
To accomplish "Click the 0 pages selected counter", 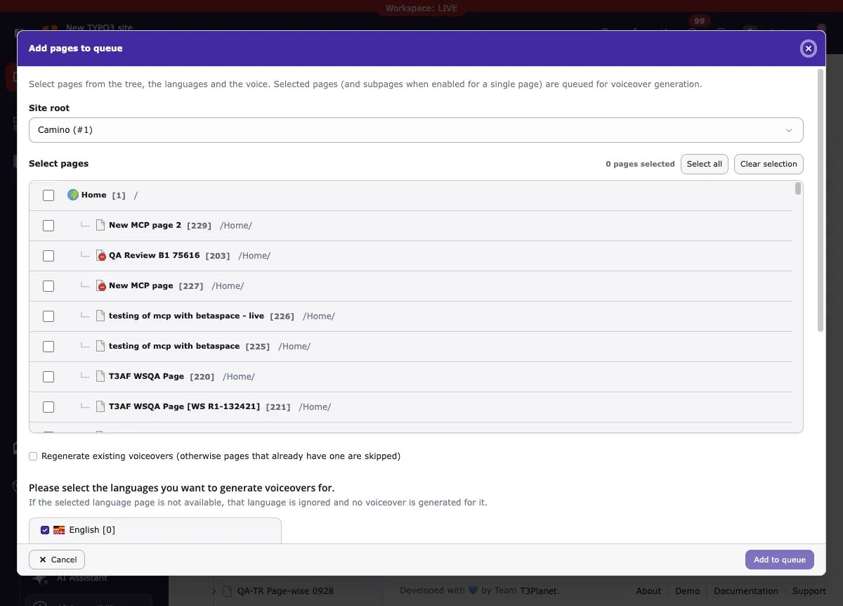I will [x=640, y=164].
